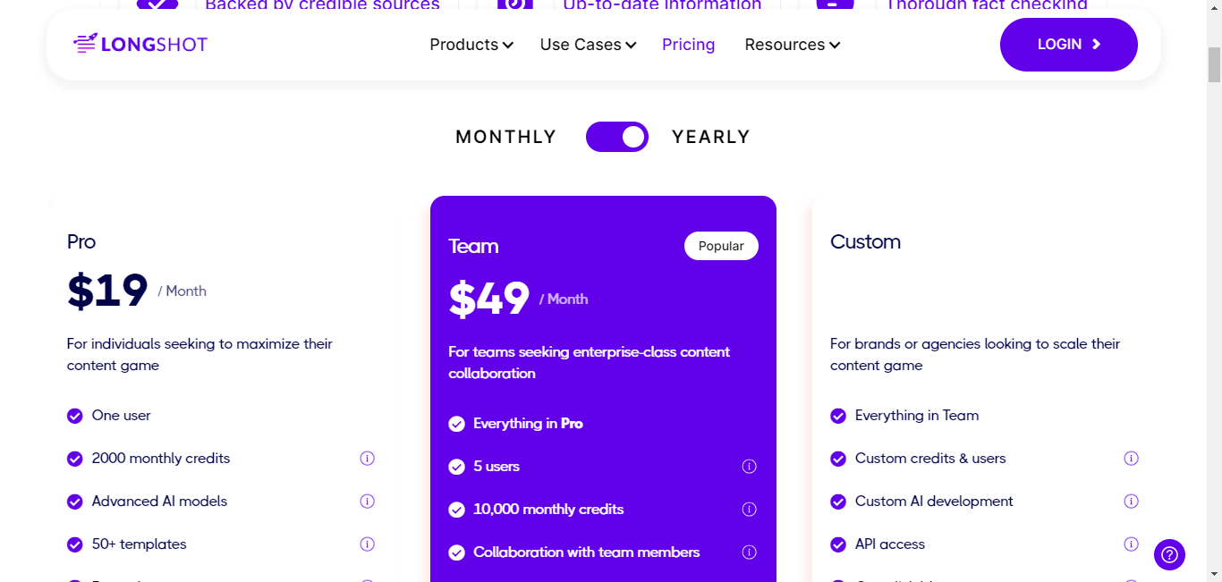Click the Popular badge on Team plan
The width and height of the screenshot is (1222, 582).
tap(721, 246)
